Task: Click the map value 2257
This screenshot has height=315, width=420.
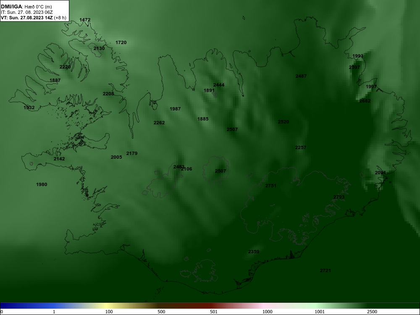Action: point(301,147)
